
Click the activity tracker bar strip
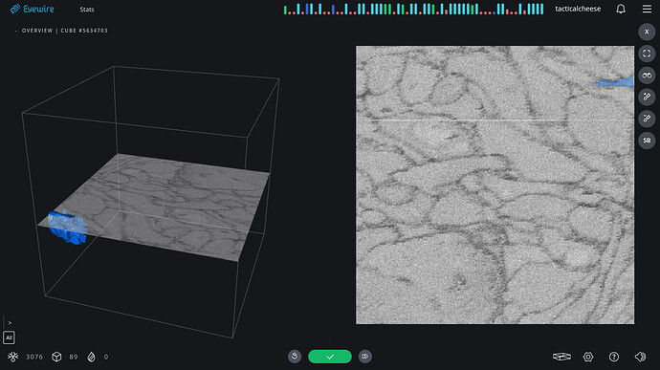coord(413,9)
